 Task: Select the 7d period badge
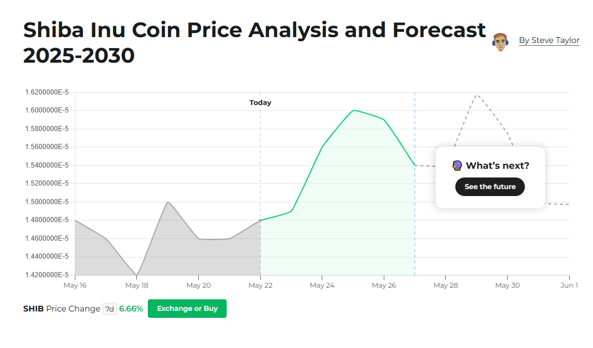coord(110,309)
